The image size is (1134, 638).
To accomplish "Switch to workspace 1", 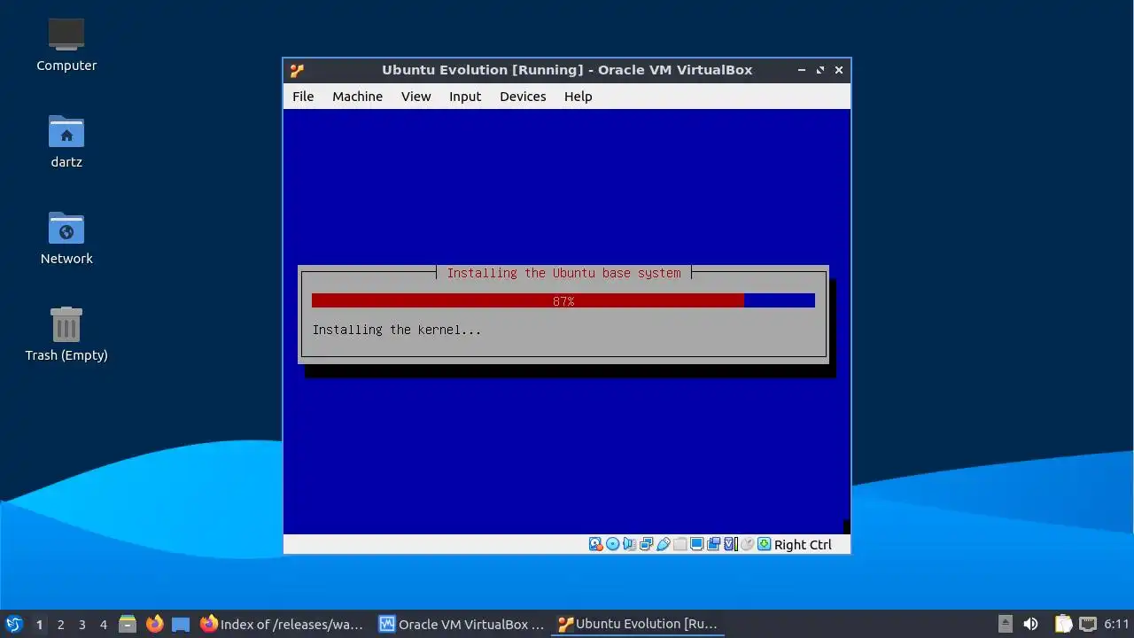I will pos(39,624).
